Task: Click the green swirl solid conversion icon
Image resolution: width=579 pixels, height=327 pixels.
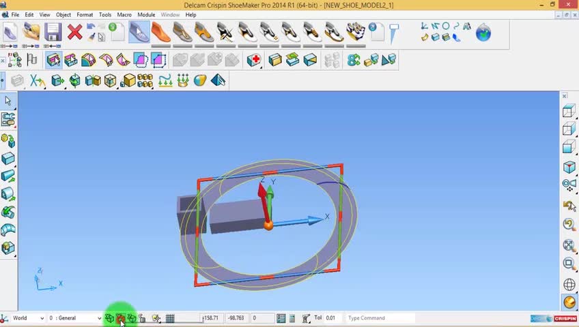Action: [354, 60]
